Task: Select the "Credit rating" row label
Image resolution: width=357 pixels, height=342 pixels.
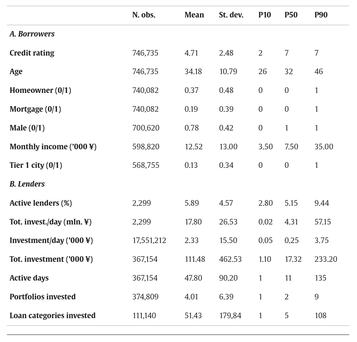Action: 32,53
